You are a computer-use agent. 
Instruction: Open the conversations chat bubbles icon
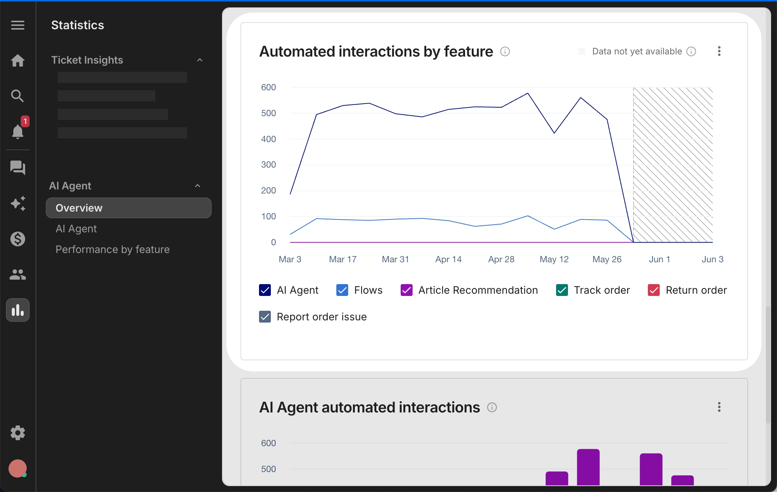(18, 168)
